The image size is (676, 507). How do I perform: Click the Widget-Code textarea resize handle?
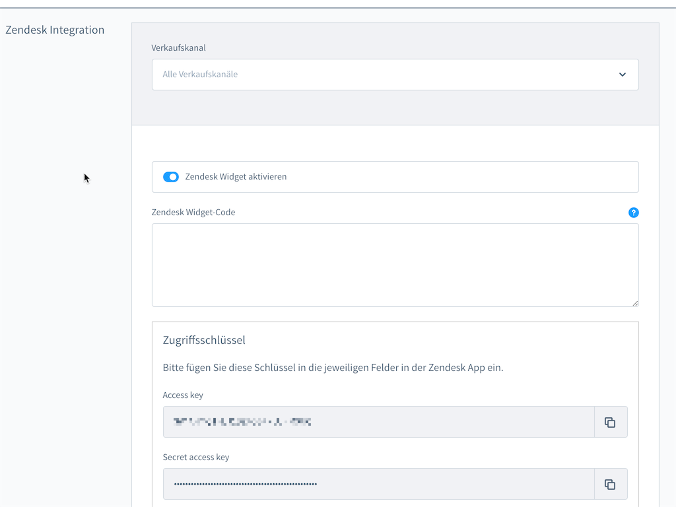[635, 303]
